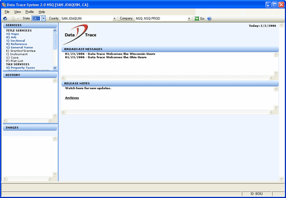Click Images panel scroll-up arrow
This screenshot has width=286, height=198.
point(55,139)
